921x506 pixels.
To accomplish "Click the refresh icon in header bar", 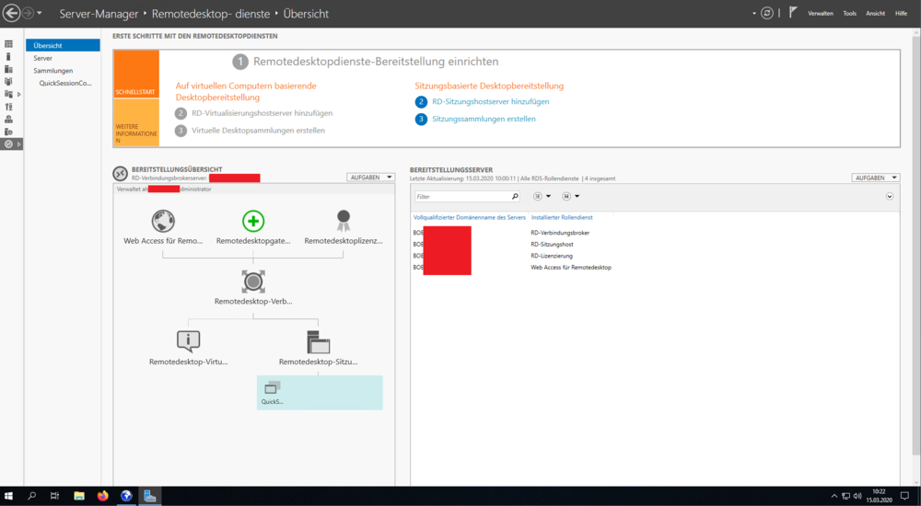I will (x=767, y=14).
